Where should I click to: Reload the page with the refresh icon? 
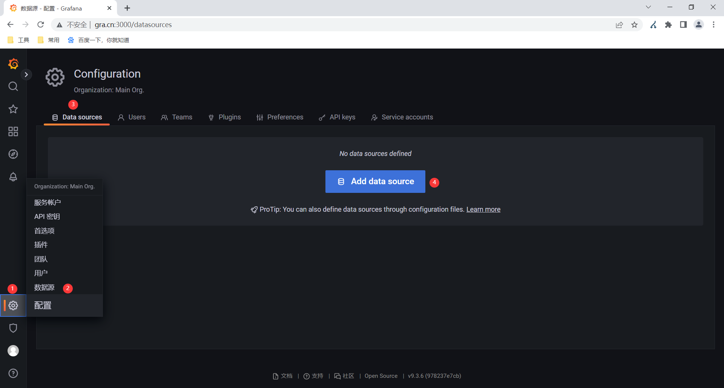click(x=41, y=24)
